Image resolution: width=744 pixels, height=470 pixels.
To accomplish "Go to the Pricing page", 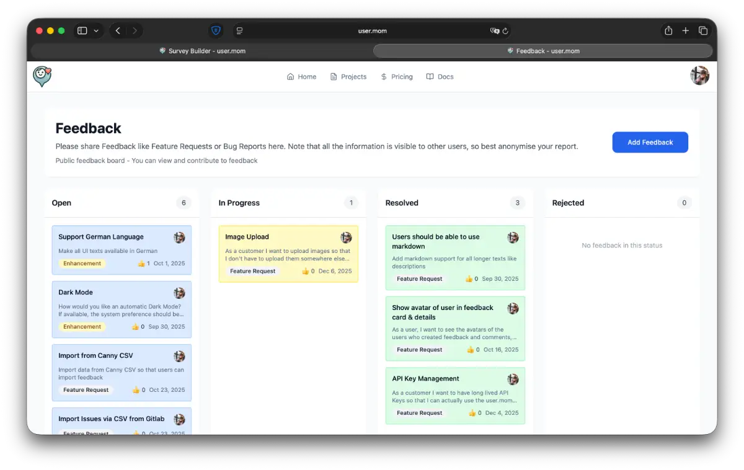I will point(396,77).
